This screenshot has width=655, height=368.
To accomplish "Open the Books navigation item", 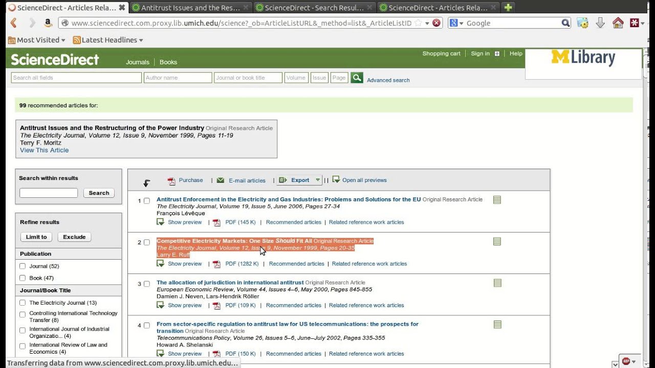I will coord(168,62).
